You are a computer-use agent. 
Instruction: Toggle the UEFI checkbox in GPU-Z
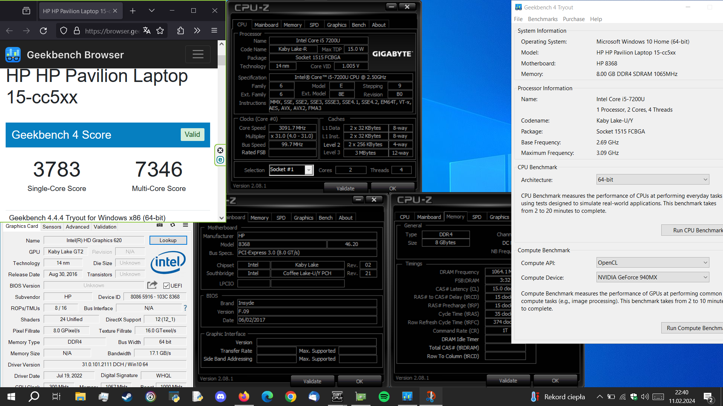[166, 286]
